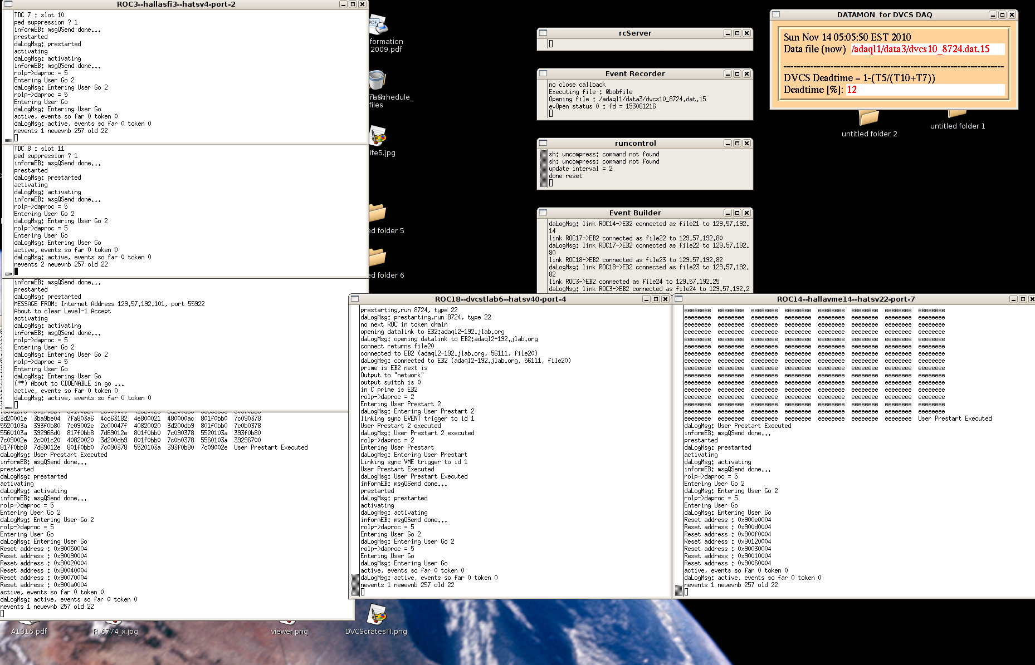The image size is (1035, 665).
Task: Click the ROC14 terminal scrollbar thumb
Action: click(678, 590)
